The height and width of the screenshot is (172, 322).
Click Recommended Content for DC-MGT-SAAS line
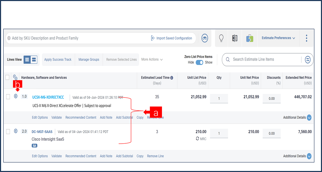pyautogui.click(x=81, y=156)
